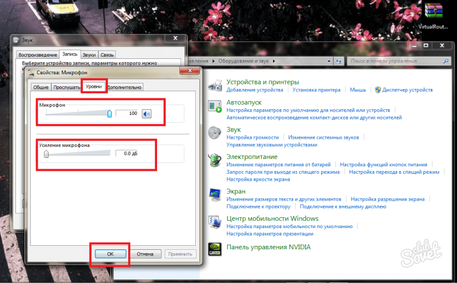Open the NVIDIA Control Panel icon
The width and height of the screenshot is (457, 283).
[215, 249]
